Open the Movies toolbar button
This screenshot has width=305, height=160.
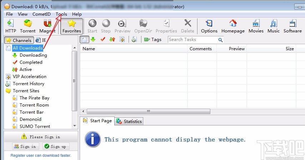click(x=256, y=26)
